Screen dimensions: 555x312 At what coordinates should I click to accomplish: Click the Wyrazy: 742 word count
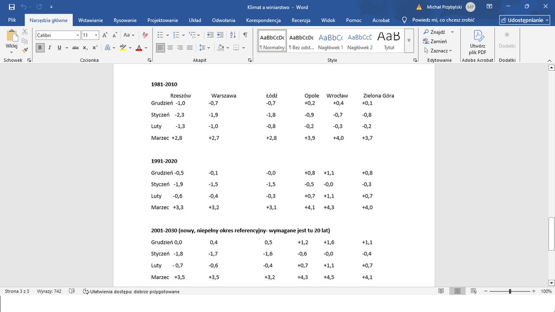pyautogui.click(x=49, y=291)
